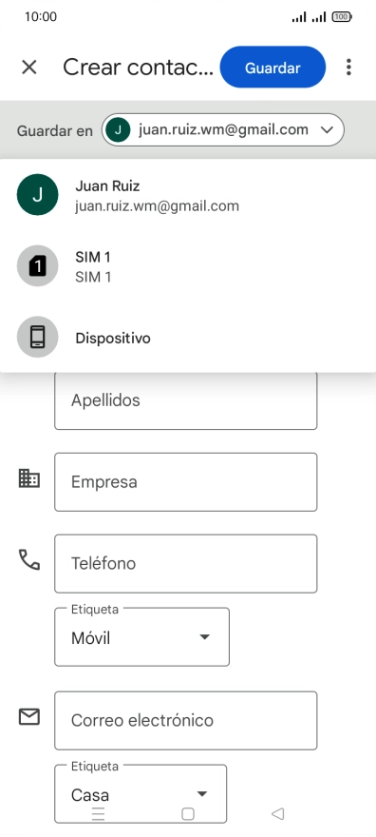Open the Móvil phone label dropdown
376x837 pixels.
click(x=141, y=637)
